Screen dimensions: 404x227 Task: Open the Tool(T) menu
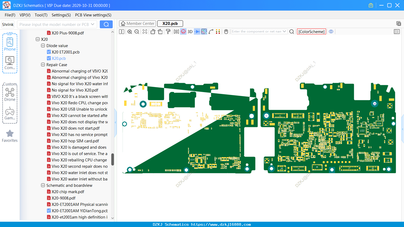click(41, 15)
